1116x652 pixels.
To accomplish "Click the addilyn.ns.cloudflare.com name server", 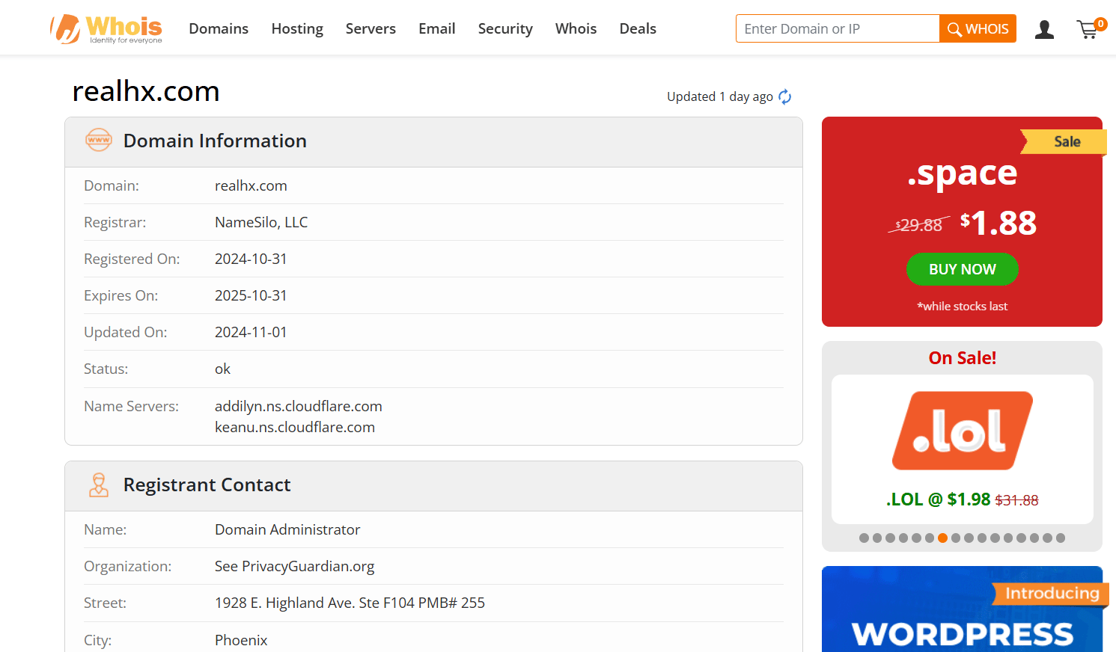I will point(298,406).
